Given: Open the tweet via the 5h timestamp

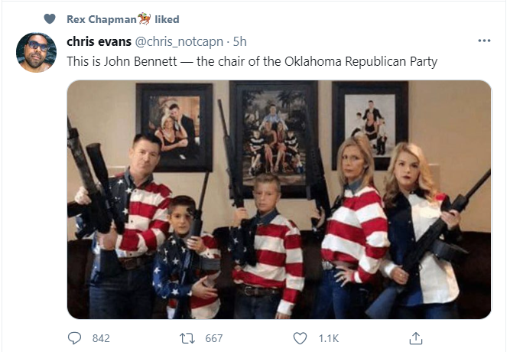Looking at the screenshot, I should [x=240, y=41].
